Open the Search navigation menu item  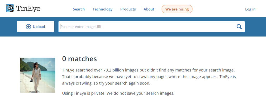click(x=79, y=9)
